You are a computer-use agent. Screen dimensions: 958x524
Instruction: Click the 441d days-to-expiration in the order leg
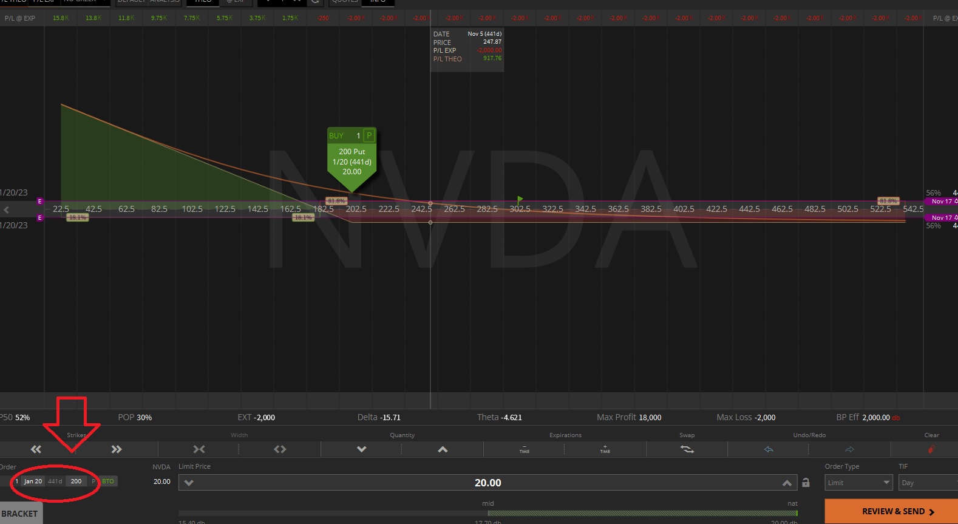pyautogui.click(x=55, y=481)
